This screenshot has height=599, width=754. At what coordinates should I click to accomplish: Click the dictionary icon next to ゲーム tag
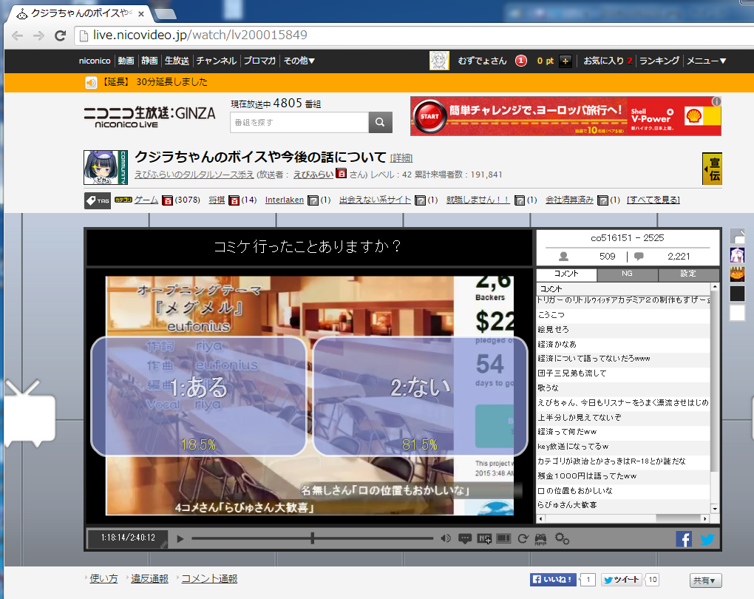coord(167,200)
